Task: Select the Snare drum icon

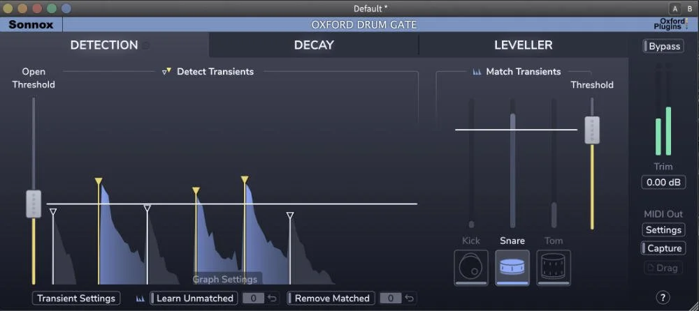Action: coord(512,268)
